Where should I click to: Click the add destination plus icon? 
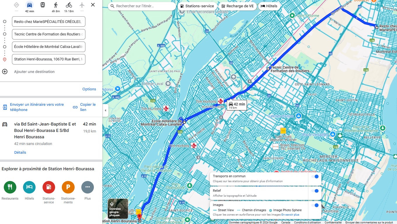[x=5, y=71]
